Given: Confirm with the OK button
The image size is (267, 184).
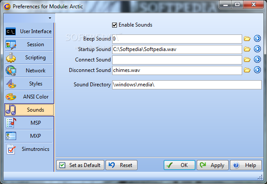Looking at the screenshot, I should pyautogui.click(x=179, y=165).
